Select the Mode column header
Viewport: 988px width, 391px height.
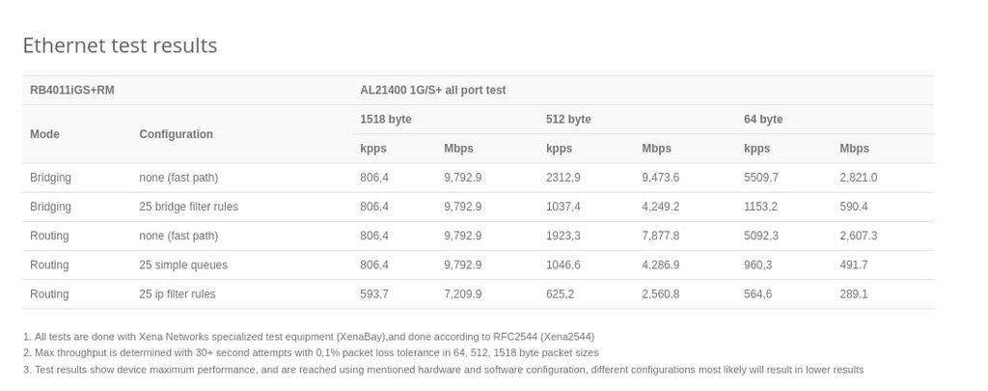pyautogui.click(x=44, y=134)
